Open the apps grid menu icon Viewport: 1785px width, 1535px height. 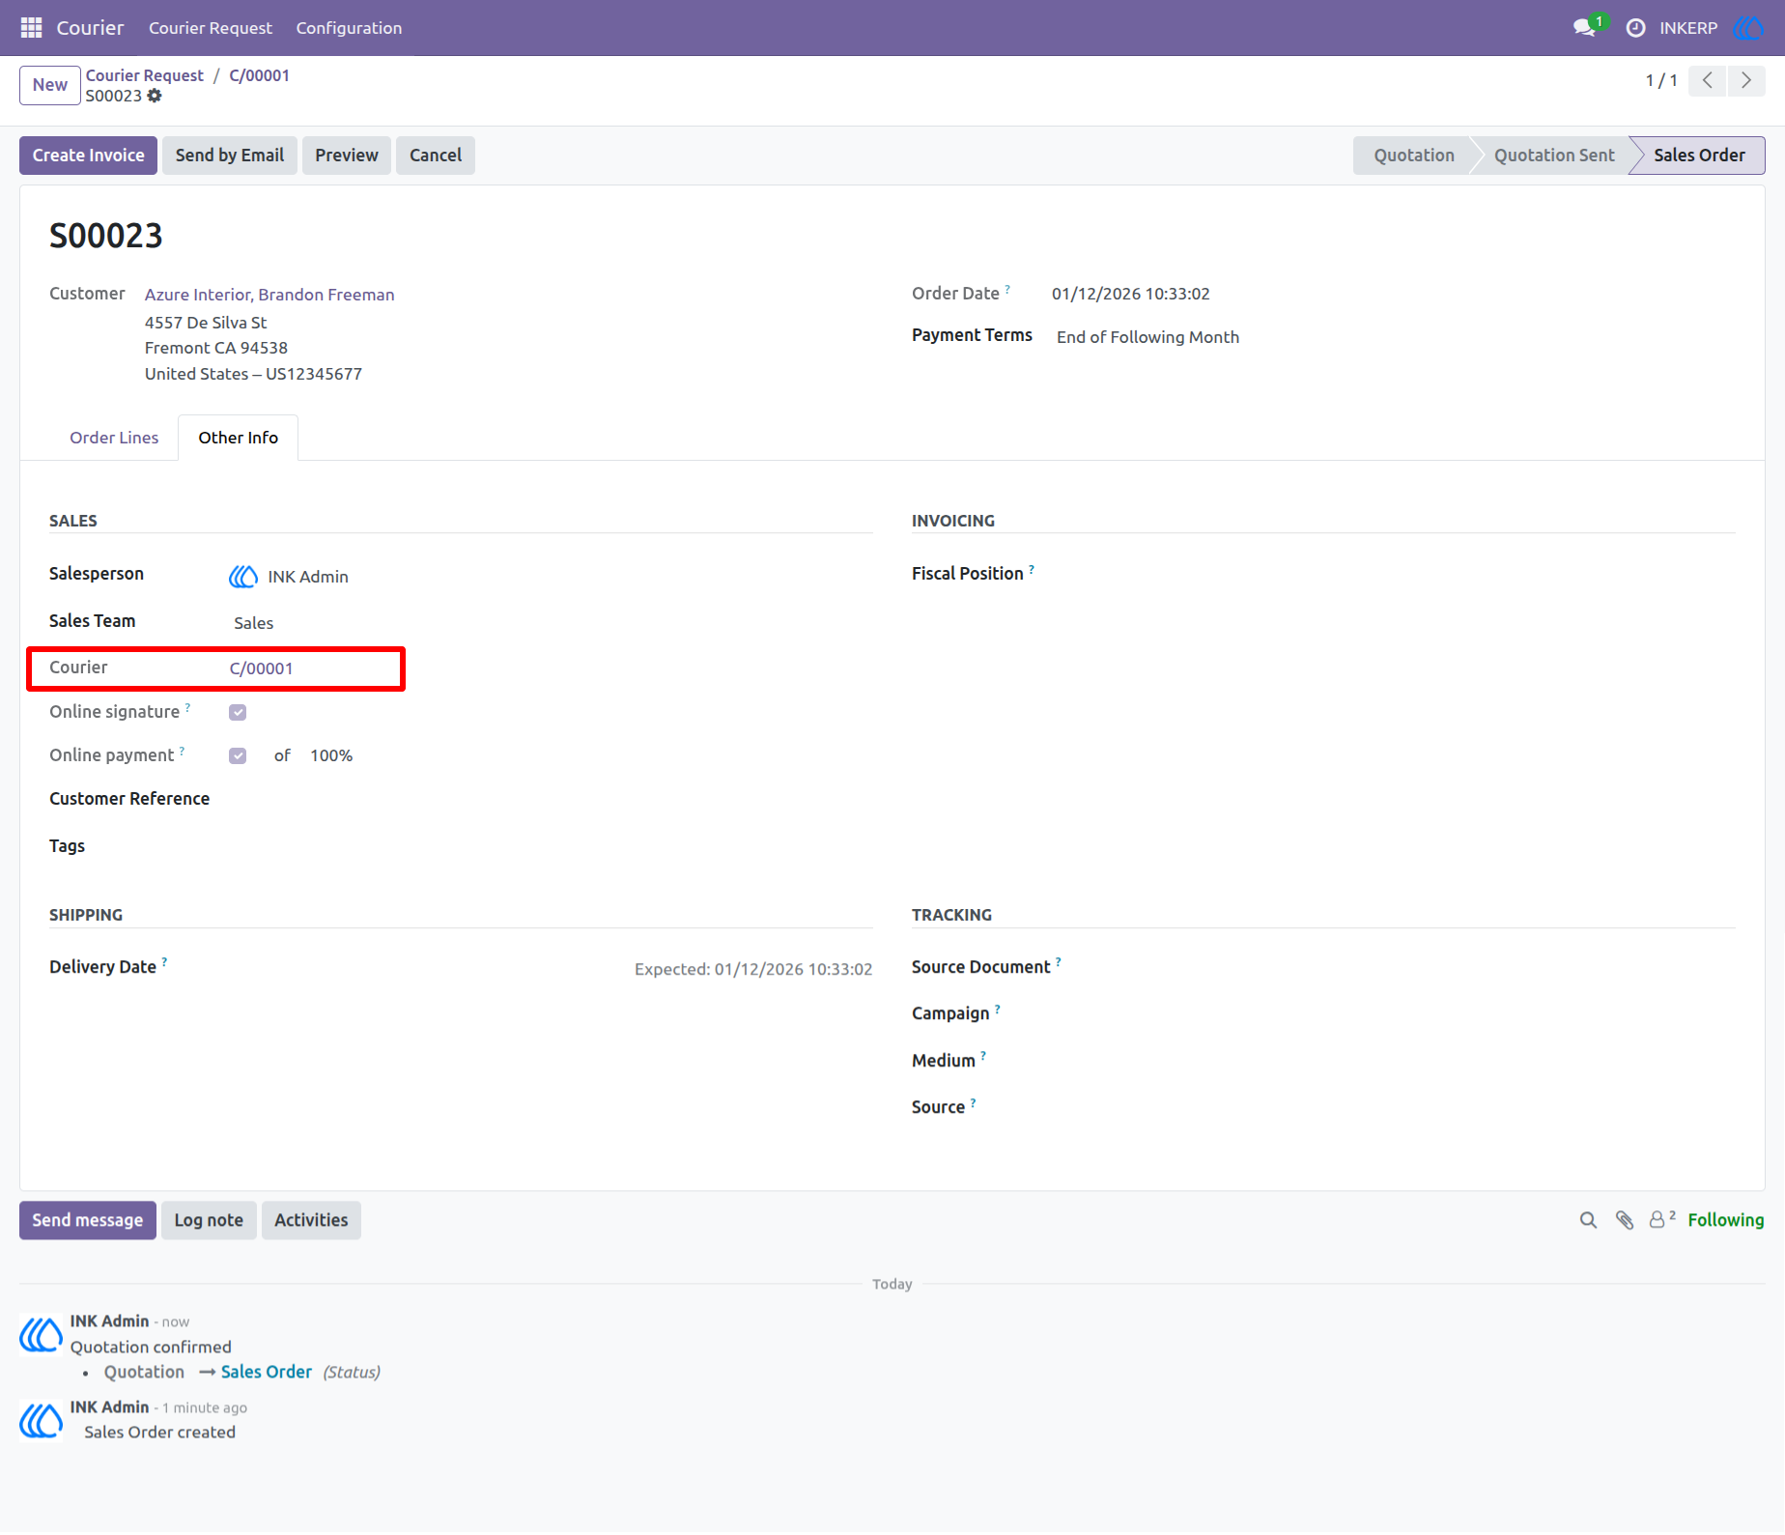[31, 28]
